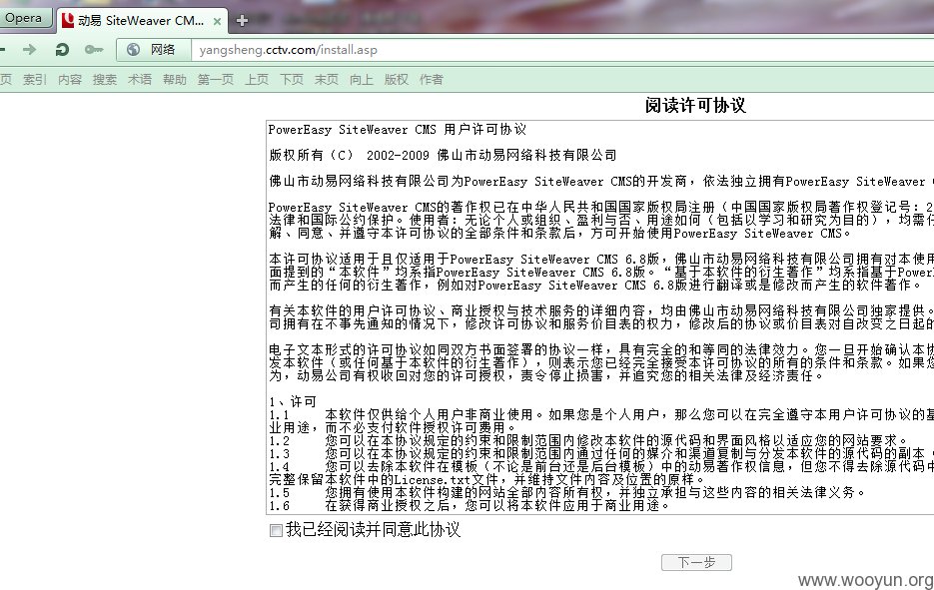Focus the URL address field
The image size is (934, 590).
point(562,49)
